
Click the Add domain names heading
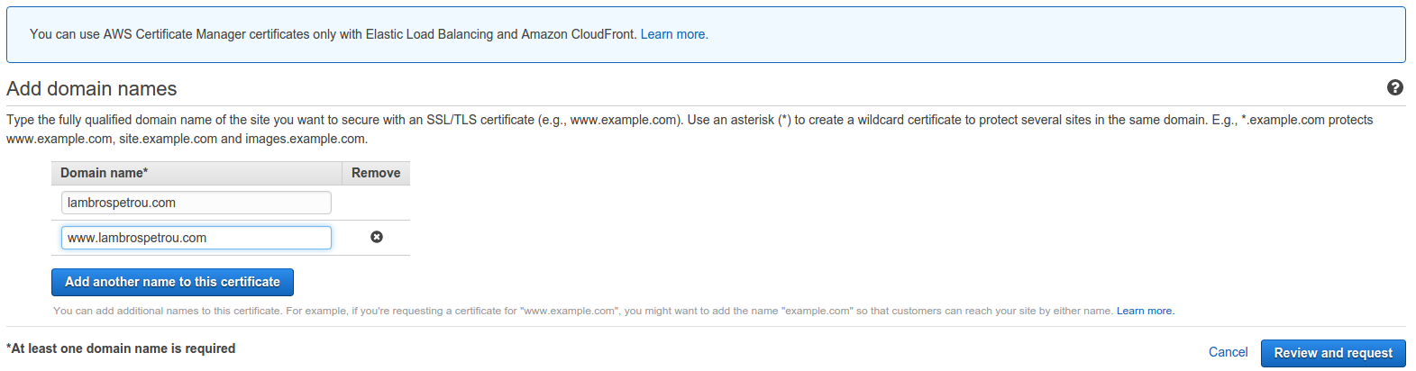point(92,88)
